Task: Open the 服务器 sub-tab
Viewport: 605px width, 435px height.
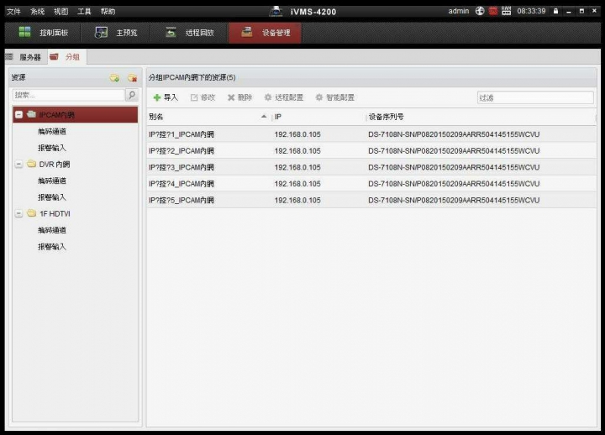Action: (x=25, y=57)
